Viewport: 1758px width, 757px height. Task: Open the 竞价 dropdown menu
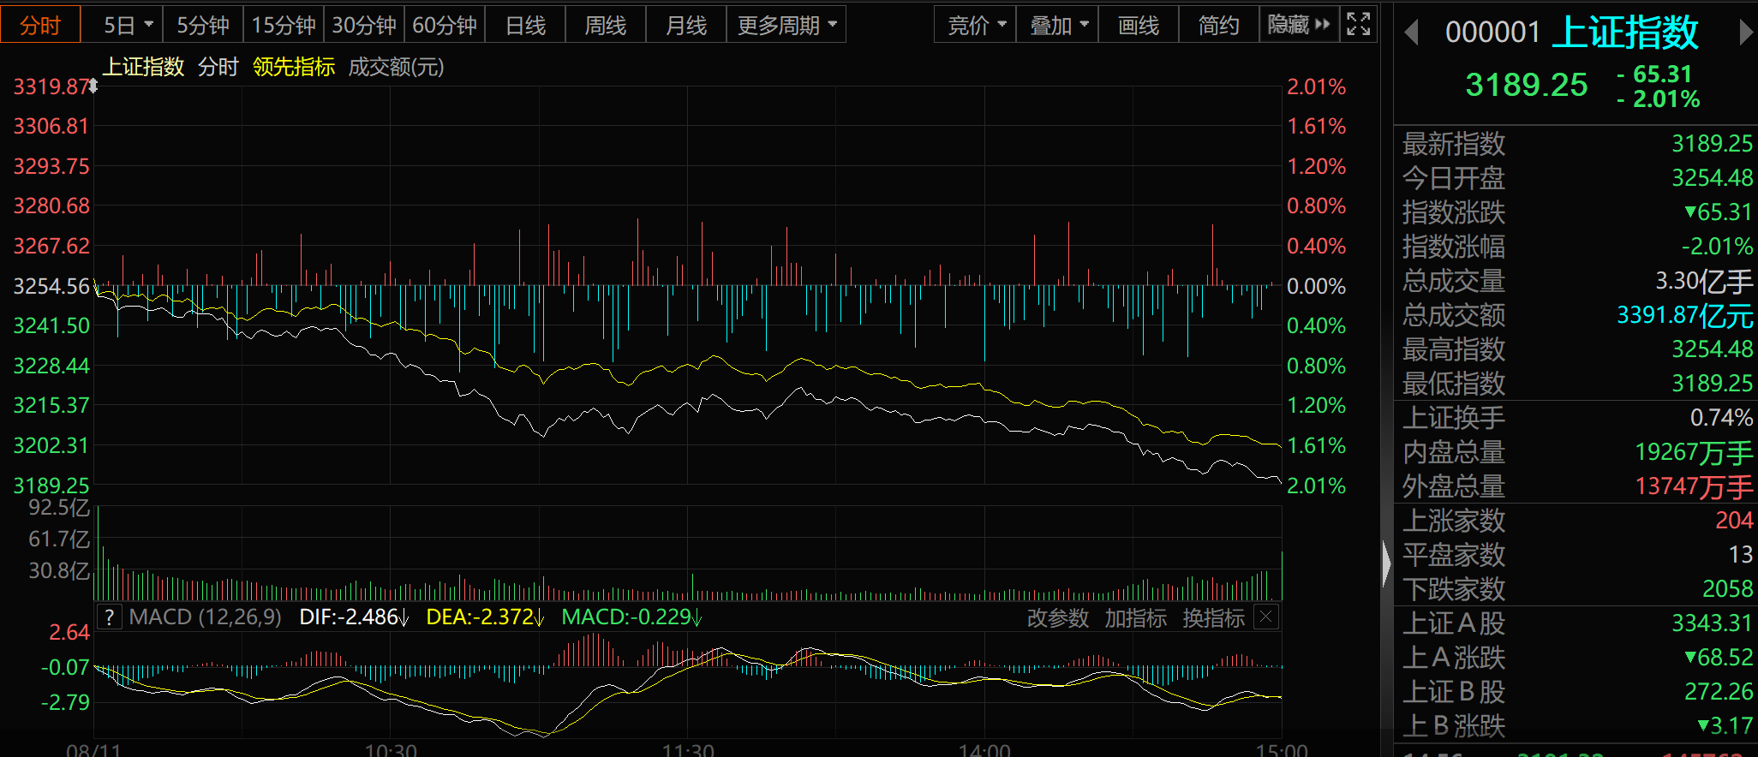(976, 26)
